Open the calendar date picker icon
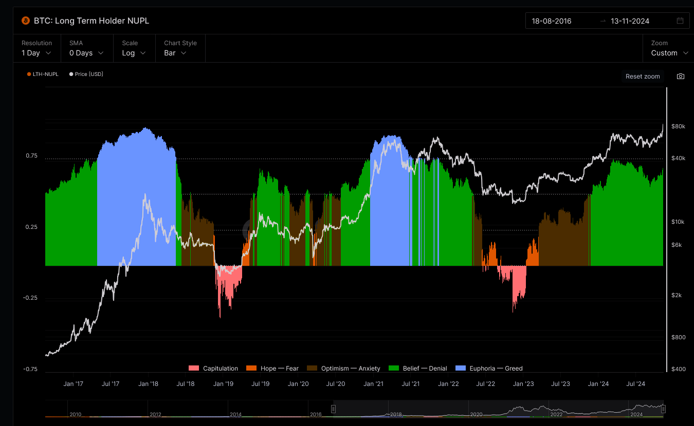Viewport: 694px width, 426px height. pyautogui.click(x=680, y=21)
